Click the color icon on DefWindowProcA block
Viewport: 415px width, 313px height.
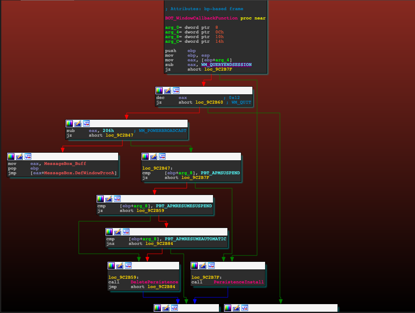[11, 156]
